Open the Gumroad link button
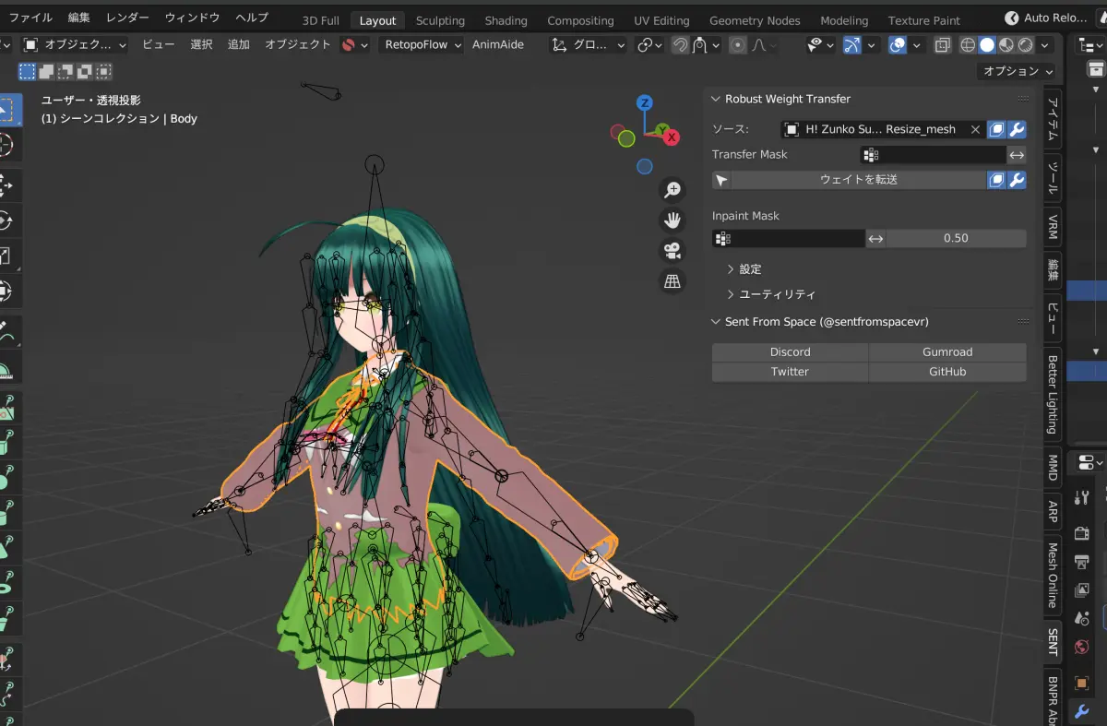 [947, 351]
